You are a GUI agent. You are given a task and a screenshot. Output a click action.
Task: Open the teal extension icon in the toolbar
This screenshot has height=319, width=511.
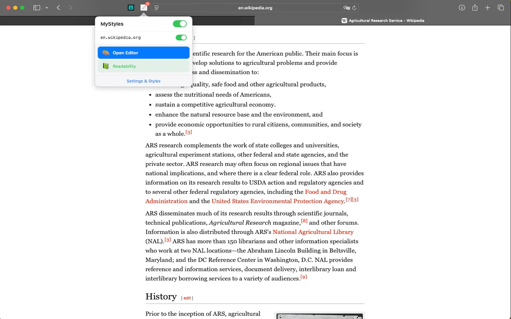[131, 7]
